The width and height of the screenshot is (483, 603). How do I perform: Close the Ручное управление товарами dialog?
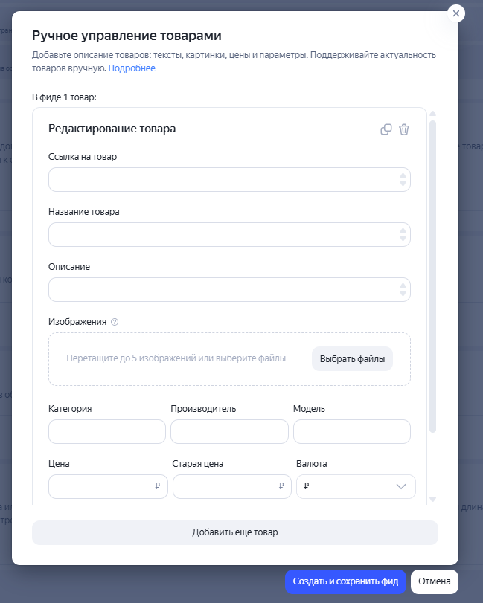coord(456,13)
